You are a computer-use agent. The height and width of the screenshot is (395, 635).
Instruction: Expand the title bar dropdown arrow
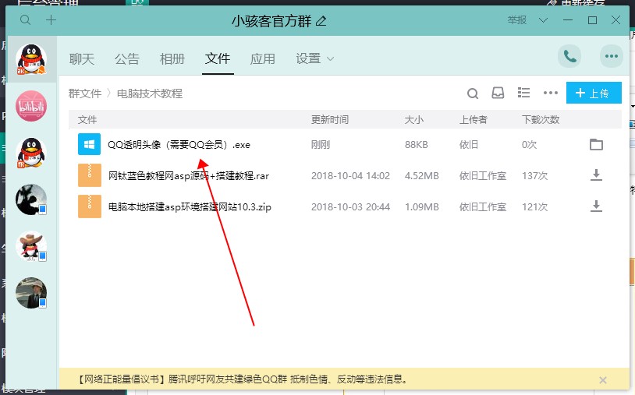pos(544,19)
